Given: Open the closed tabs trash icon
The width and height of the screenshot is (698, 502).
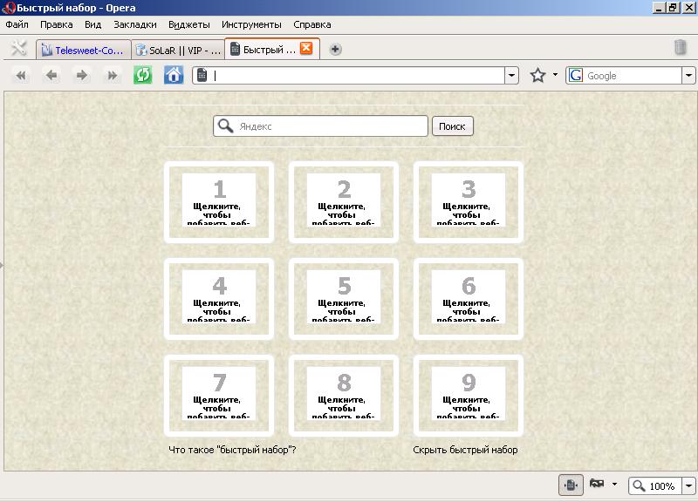Looking at the screenshot, I should (x=681, y=48).
